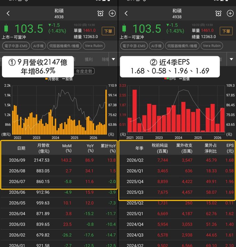Select pre-tax profit value 3,465
Screen dimensions: 236x247
click(162, 171)
